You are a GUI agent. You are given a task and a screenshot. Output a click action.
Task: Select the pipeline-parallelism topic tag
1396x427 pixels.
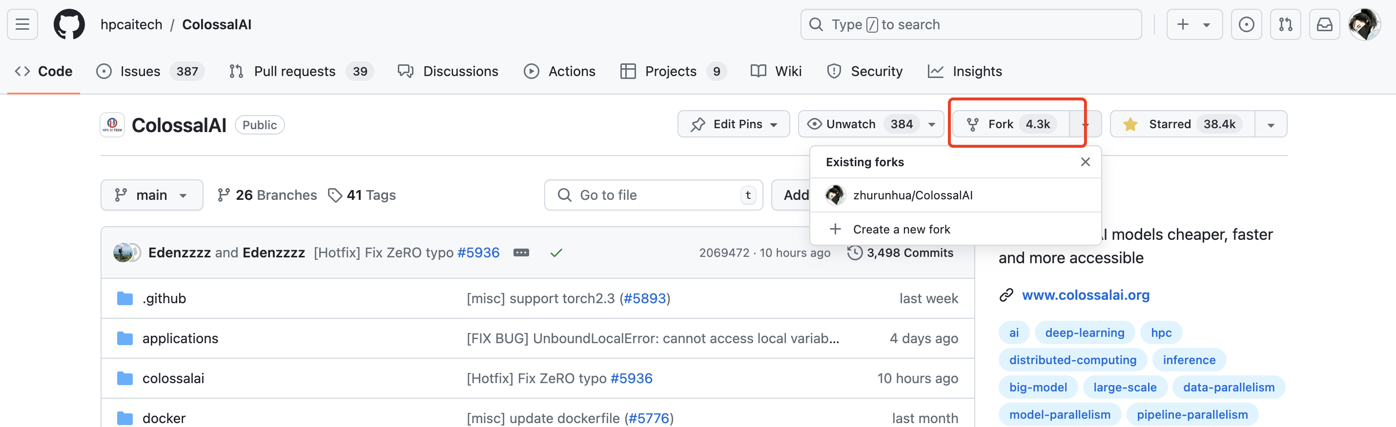coord(1192,414)
